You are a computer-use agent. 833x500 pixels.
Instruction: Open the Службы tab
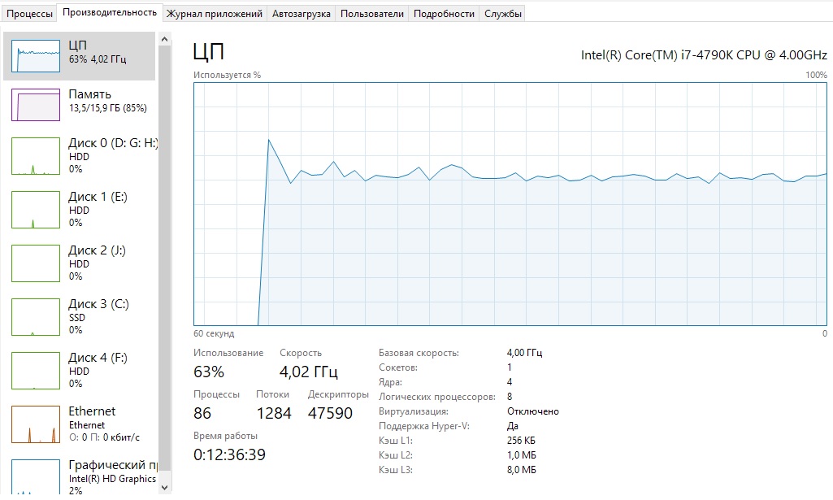pos(502,14)
